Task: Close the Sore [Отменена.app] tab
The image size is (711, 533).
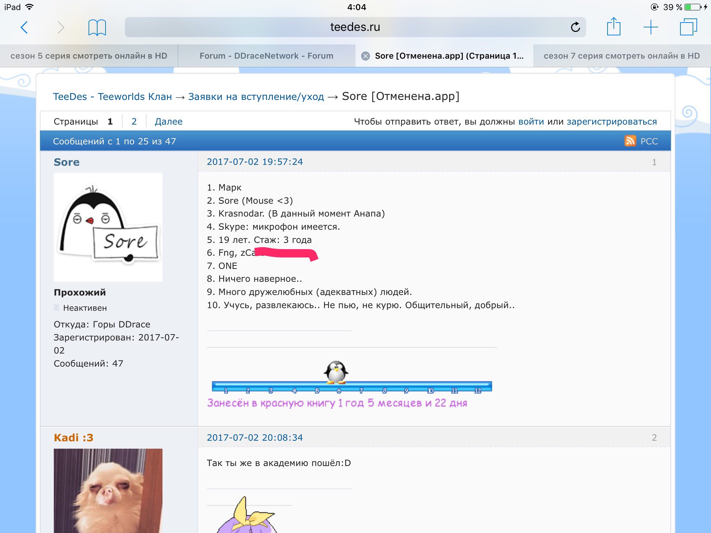Action: (x=365, y=56)
